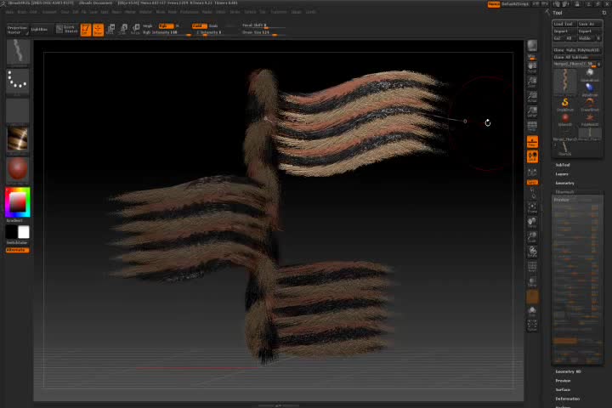Select the current brush thumbnail

(18, 53)
